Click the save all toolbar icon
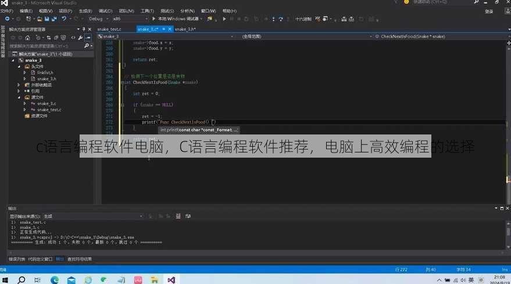 [x=54, y=19]
